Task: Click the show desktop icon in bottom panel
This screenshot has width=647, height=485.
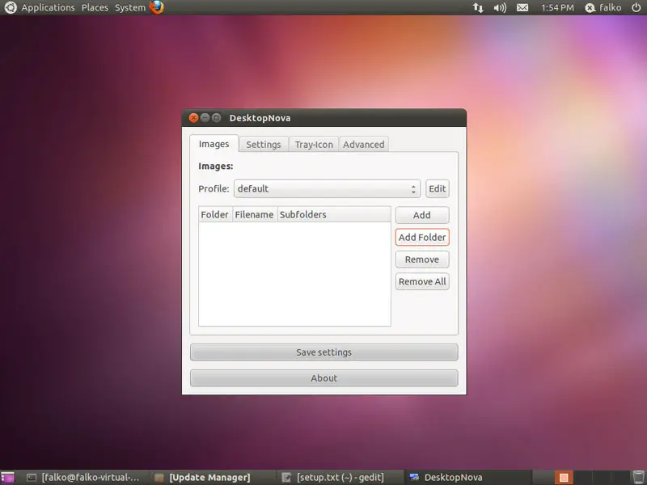Action: tap(7, 478)
